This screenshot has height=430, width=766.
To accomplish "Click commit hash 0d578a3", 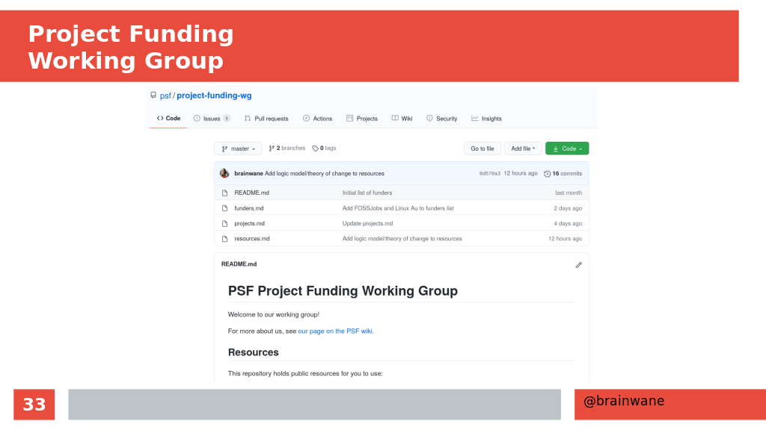I will (x=489, y=173).
